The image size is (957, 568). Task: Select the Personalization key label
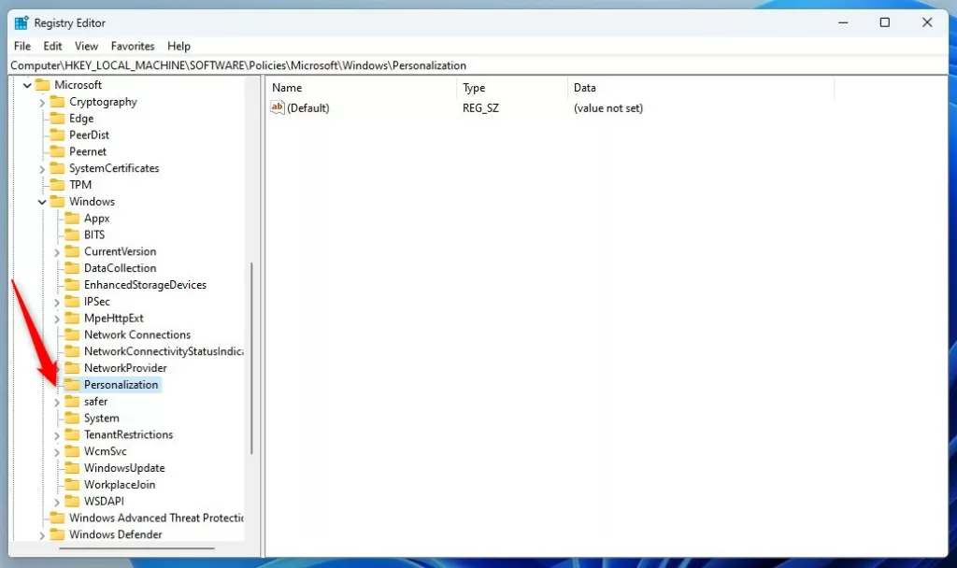coord(121,384)
